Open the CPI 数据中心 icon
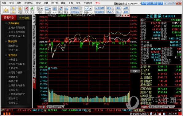 87,9
